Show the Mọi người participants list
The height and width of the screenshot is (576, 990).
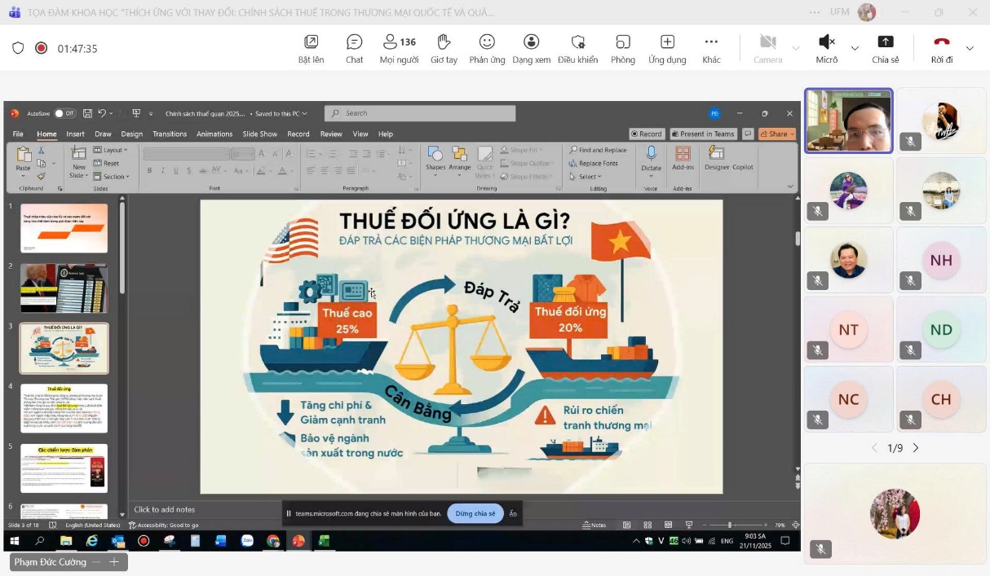click(x=399, y=48)
